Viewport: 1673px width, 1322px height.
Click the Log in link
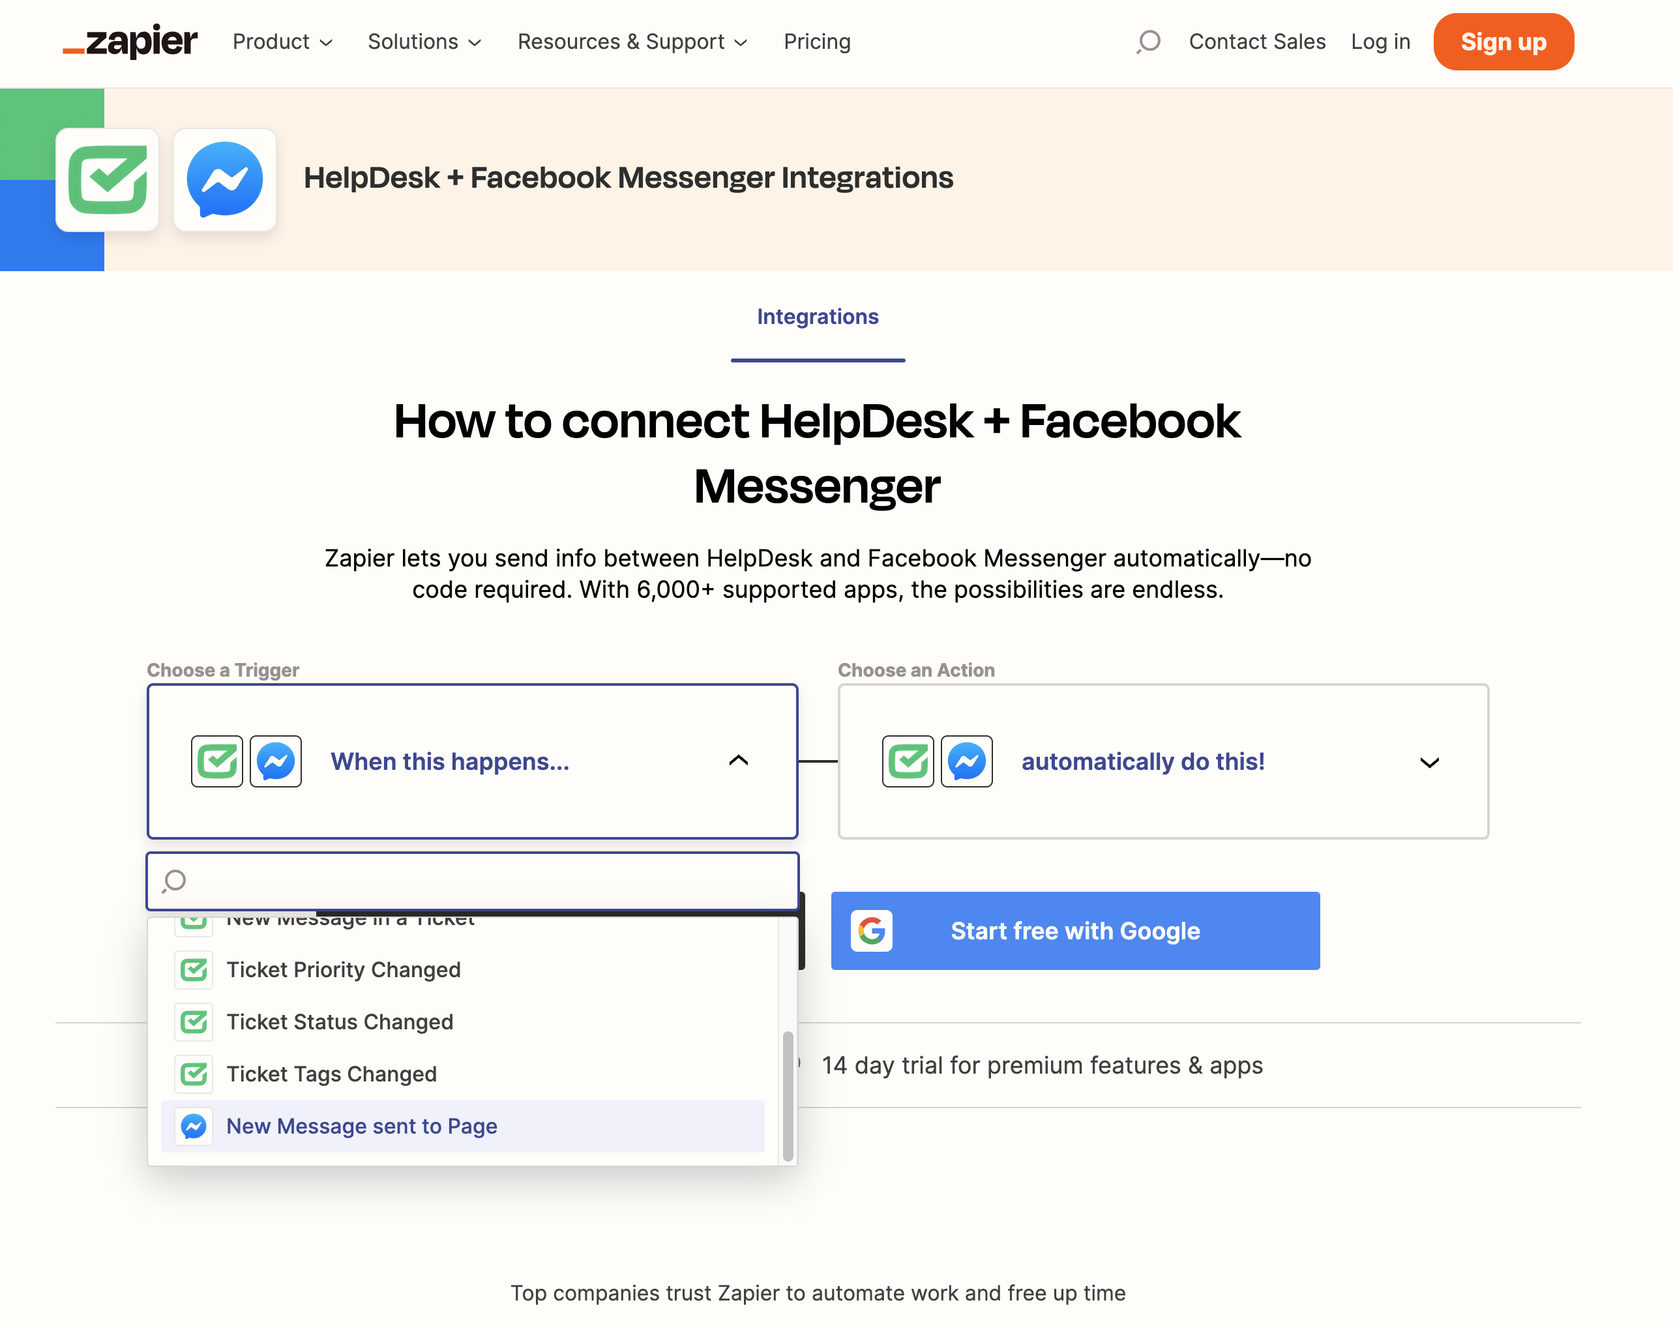[1381, 40]
